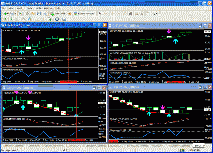Image resolution: width=213 pixels, height=153 pixels.
Task: Expand the Profiles dropdown arrow
Action: [x=15, y=14]
